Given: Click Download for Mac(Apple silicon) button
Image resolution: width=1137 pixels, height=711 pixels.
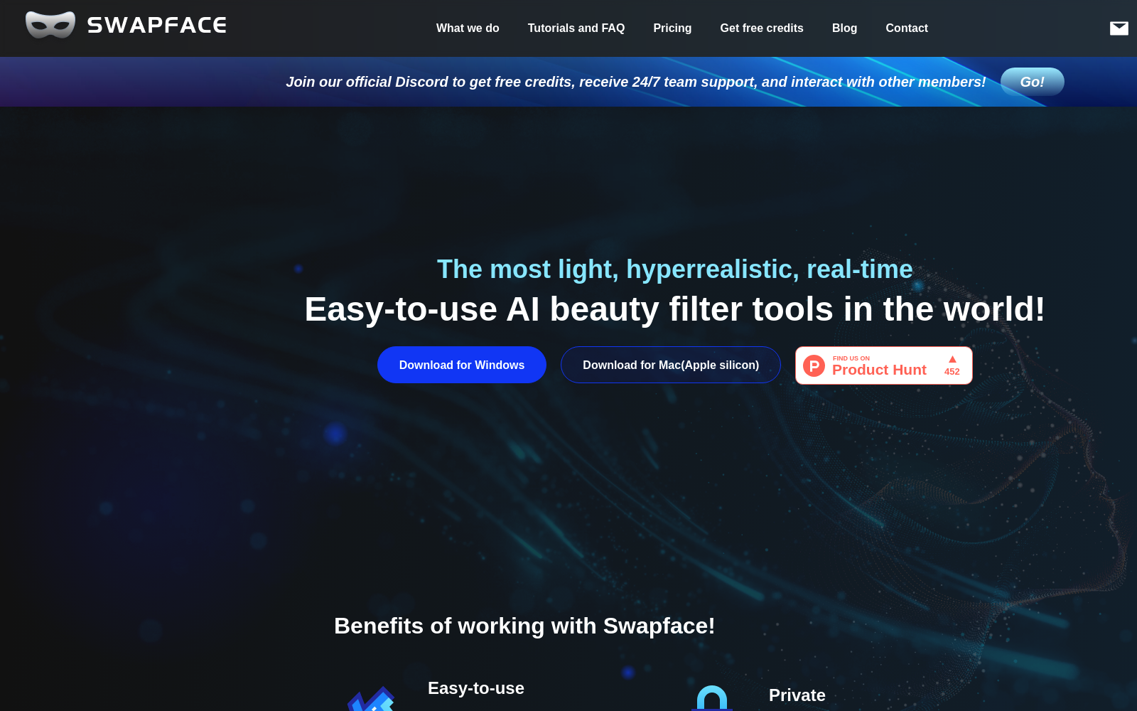Looking at the screenshot, I should [x=671, y=365].
